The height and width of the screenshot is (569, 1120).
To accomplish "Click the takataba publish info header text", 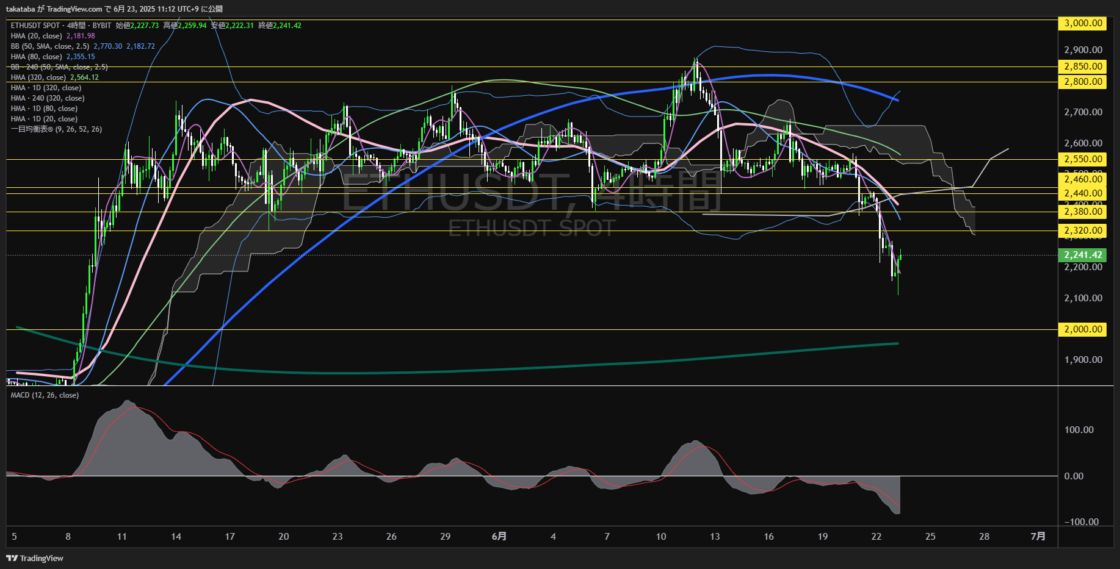I will coord(114,9).
